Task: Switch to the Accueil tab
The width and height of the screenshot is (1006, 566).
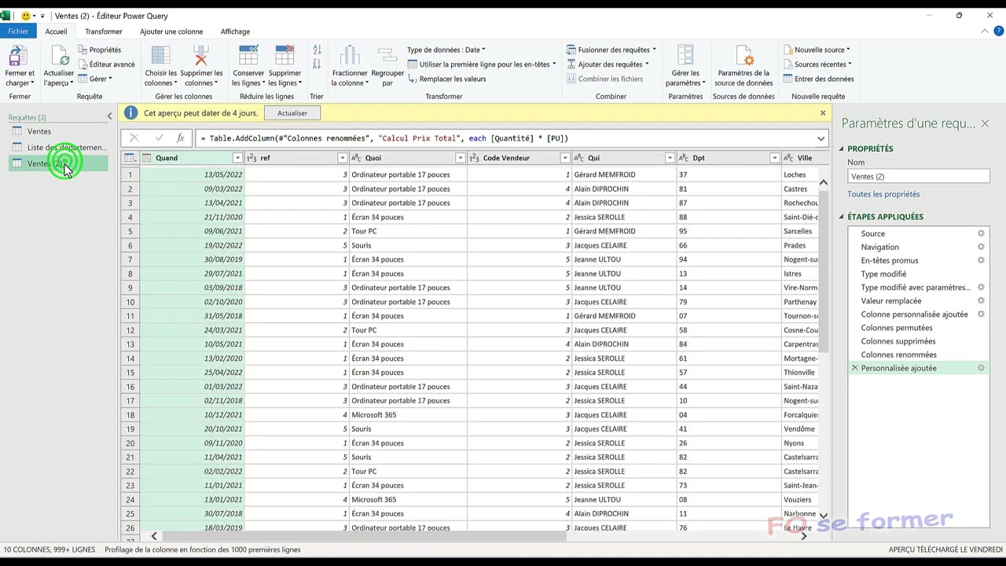Action: coord(56,31)
